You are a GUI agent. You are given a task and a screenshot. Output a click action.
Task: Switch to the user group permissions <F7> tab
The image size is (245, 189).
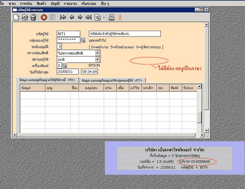click(111, 80)
